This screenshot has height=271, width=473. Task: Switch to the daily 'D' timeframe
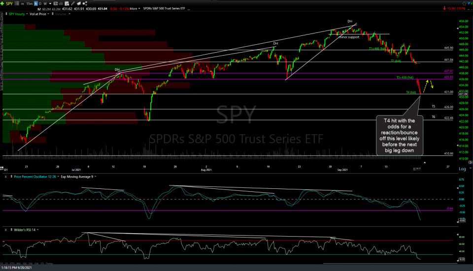coord(40,3)
